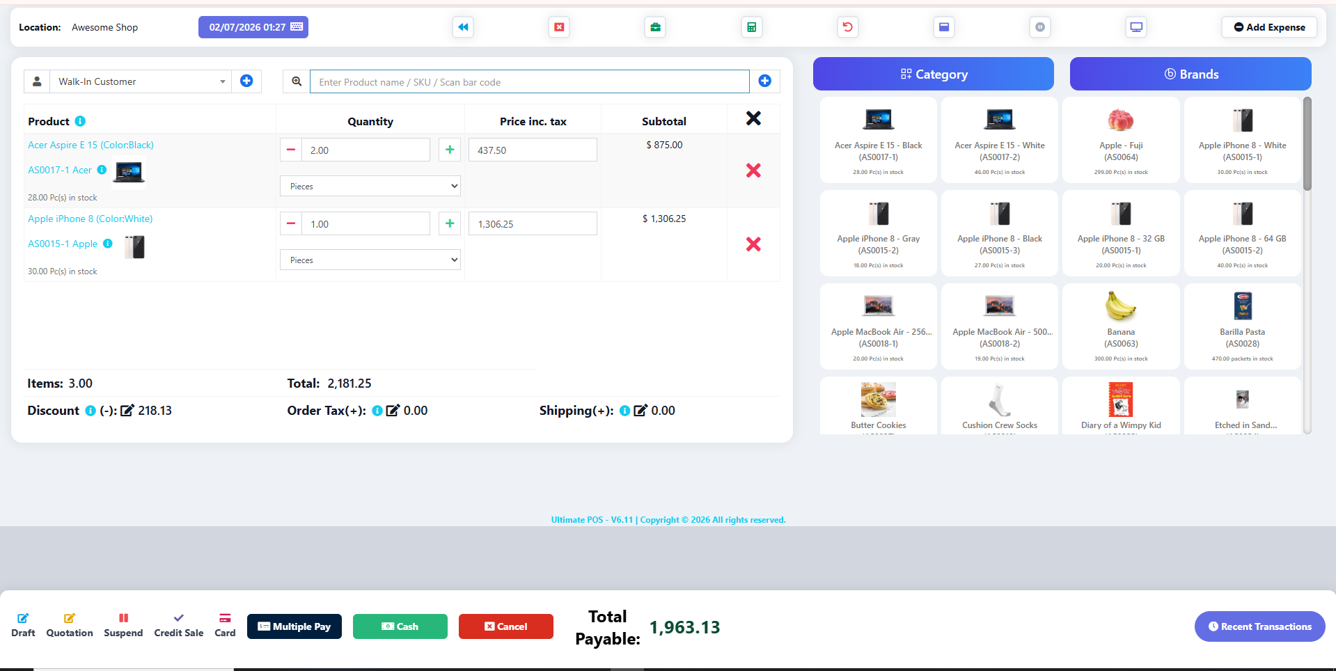This screenshot has width=1336, height=671.
Task: Close the register with the red X icon
Action: pyautogui.click(x=558, y=27)
